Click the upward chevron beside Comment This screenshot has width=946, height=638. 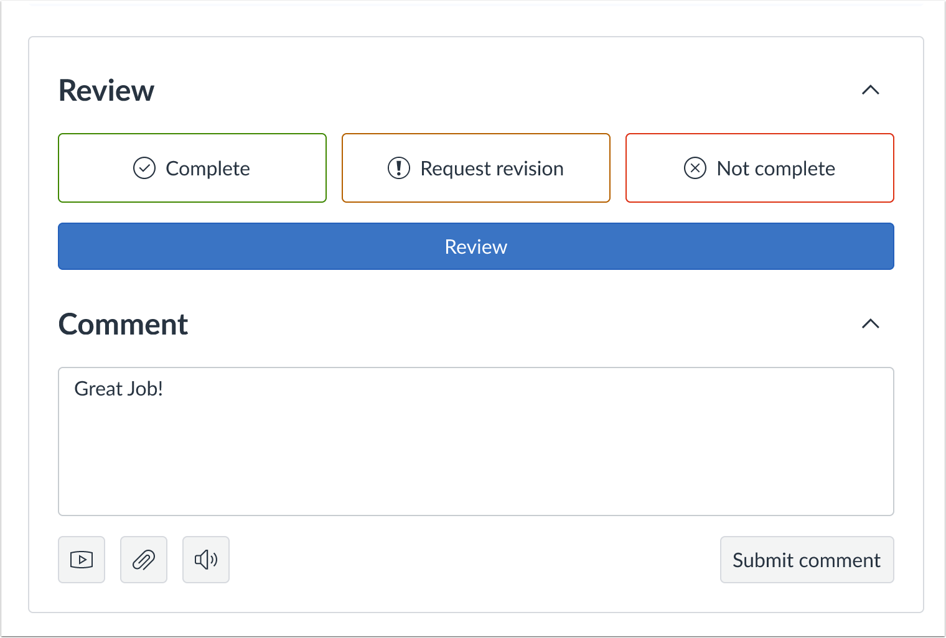(871, 324)
